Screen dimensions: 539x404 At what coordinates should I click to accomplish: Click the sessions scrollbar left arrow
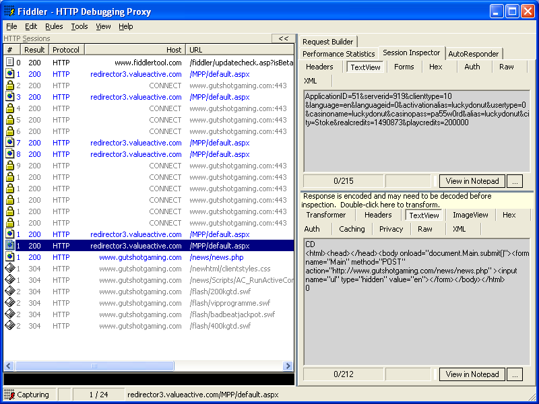pos(9,366)
